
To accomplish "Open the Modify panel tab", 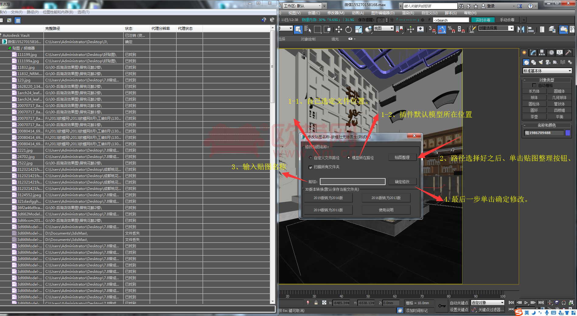I will 533,53.
